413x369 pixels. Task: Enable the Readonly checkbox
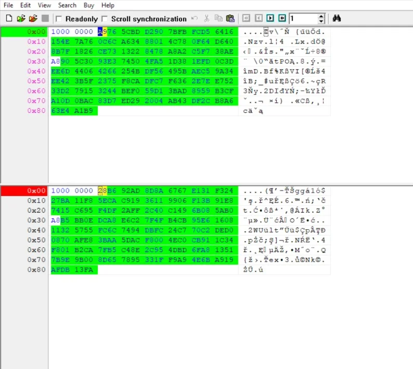(x=59, y=19)
